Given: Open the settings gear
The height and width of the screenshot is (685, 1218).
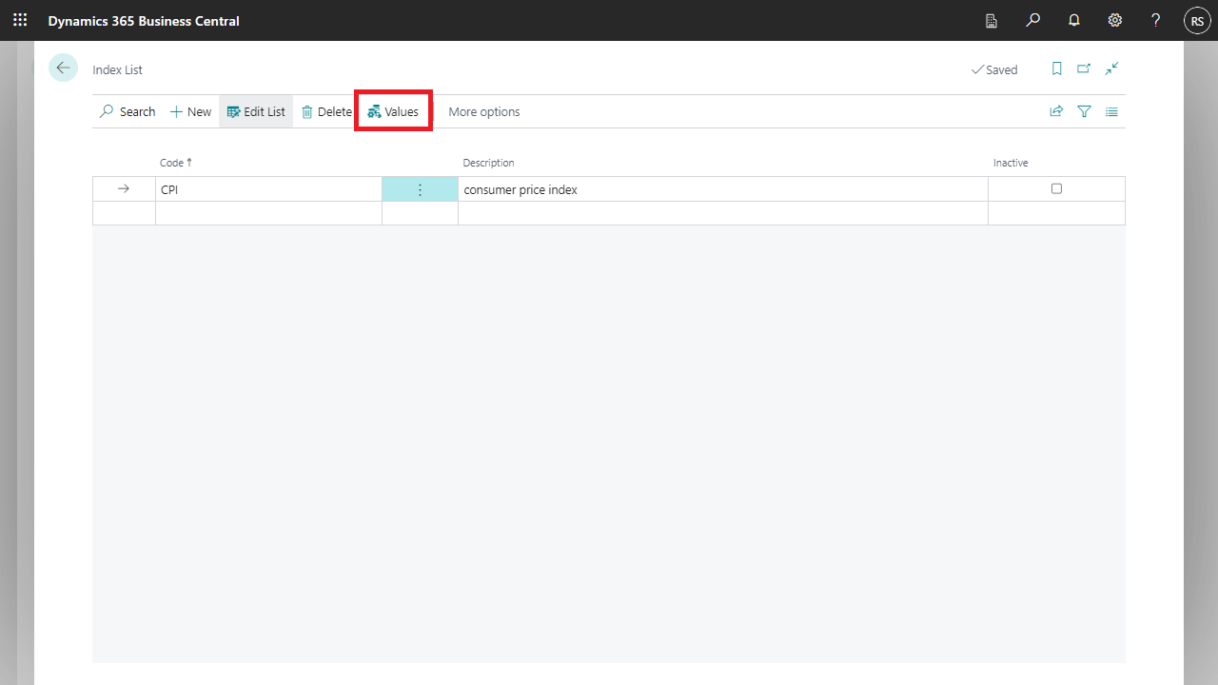Looking at the screenshot, I should pyautogui.click(x=1115, y=20).
